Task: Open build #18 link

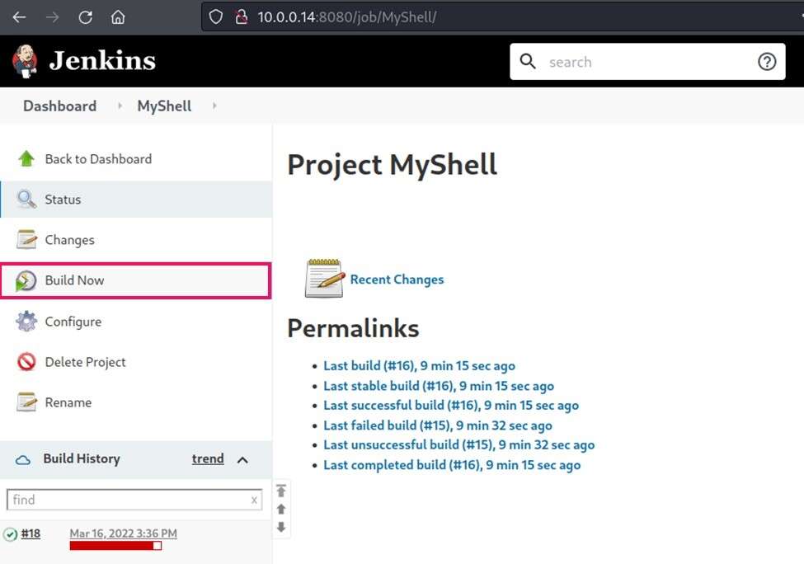Action: point(31,533)
